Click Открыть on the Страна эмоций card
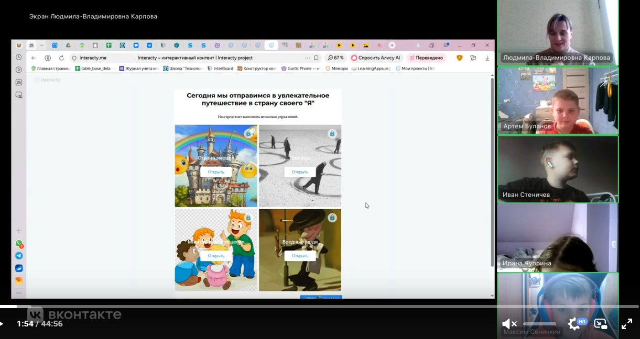This screenshot has height=339, width=640. [x=216, y=172]
